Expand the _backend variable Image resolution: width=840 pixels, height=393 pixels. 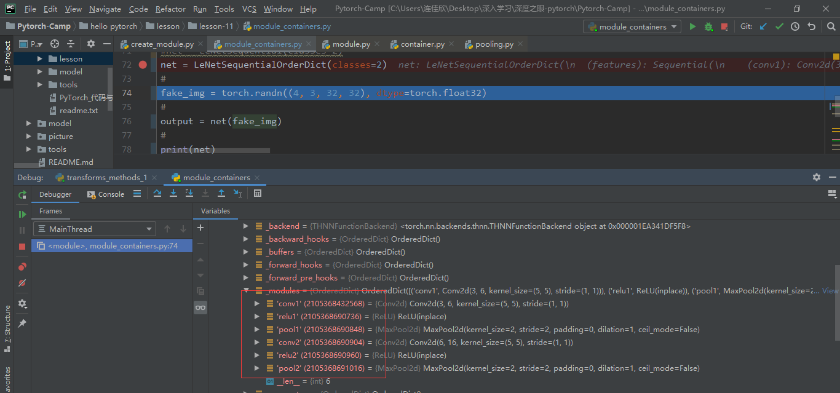246,226
